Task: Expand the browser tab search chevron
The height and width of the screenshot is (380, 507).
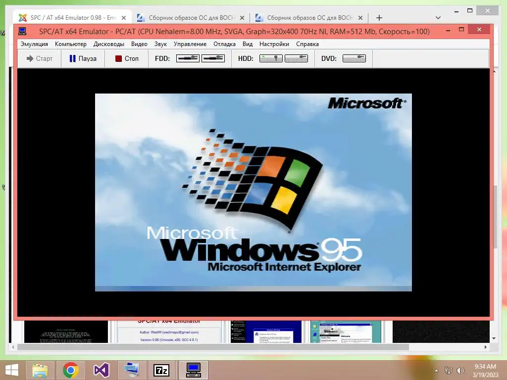Action: (438, 18)
